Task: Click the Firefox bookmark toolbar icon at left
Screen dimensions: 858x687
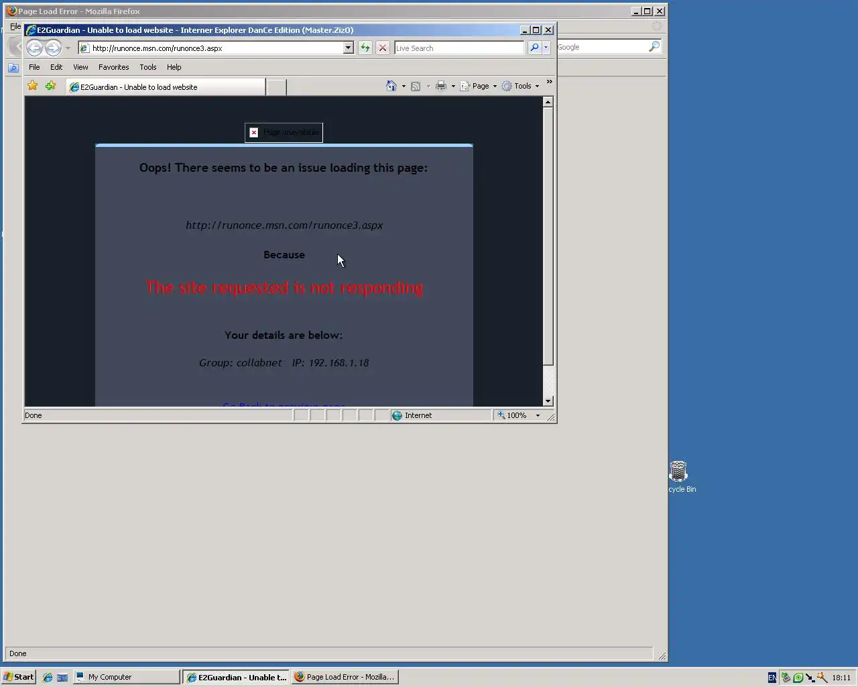Action: coord(13,68)
